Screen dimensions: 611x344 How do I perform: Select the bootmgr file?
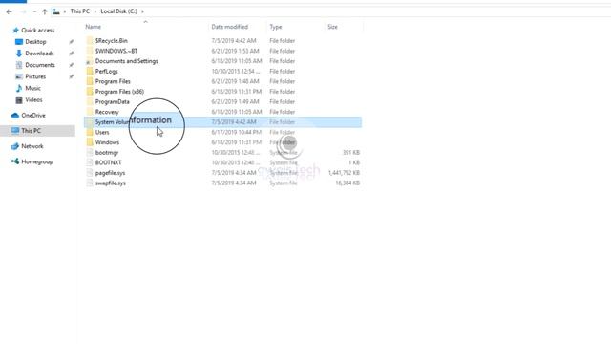pos(107,153)
